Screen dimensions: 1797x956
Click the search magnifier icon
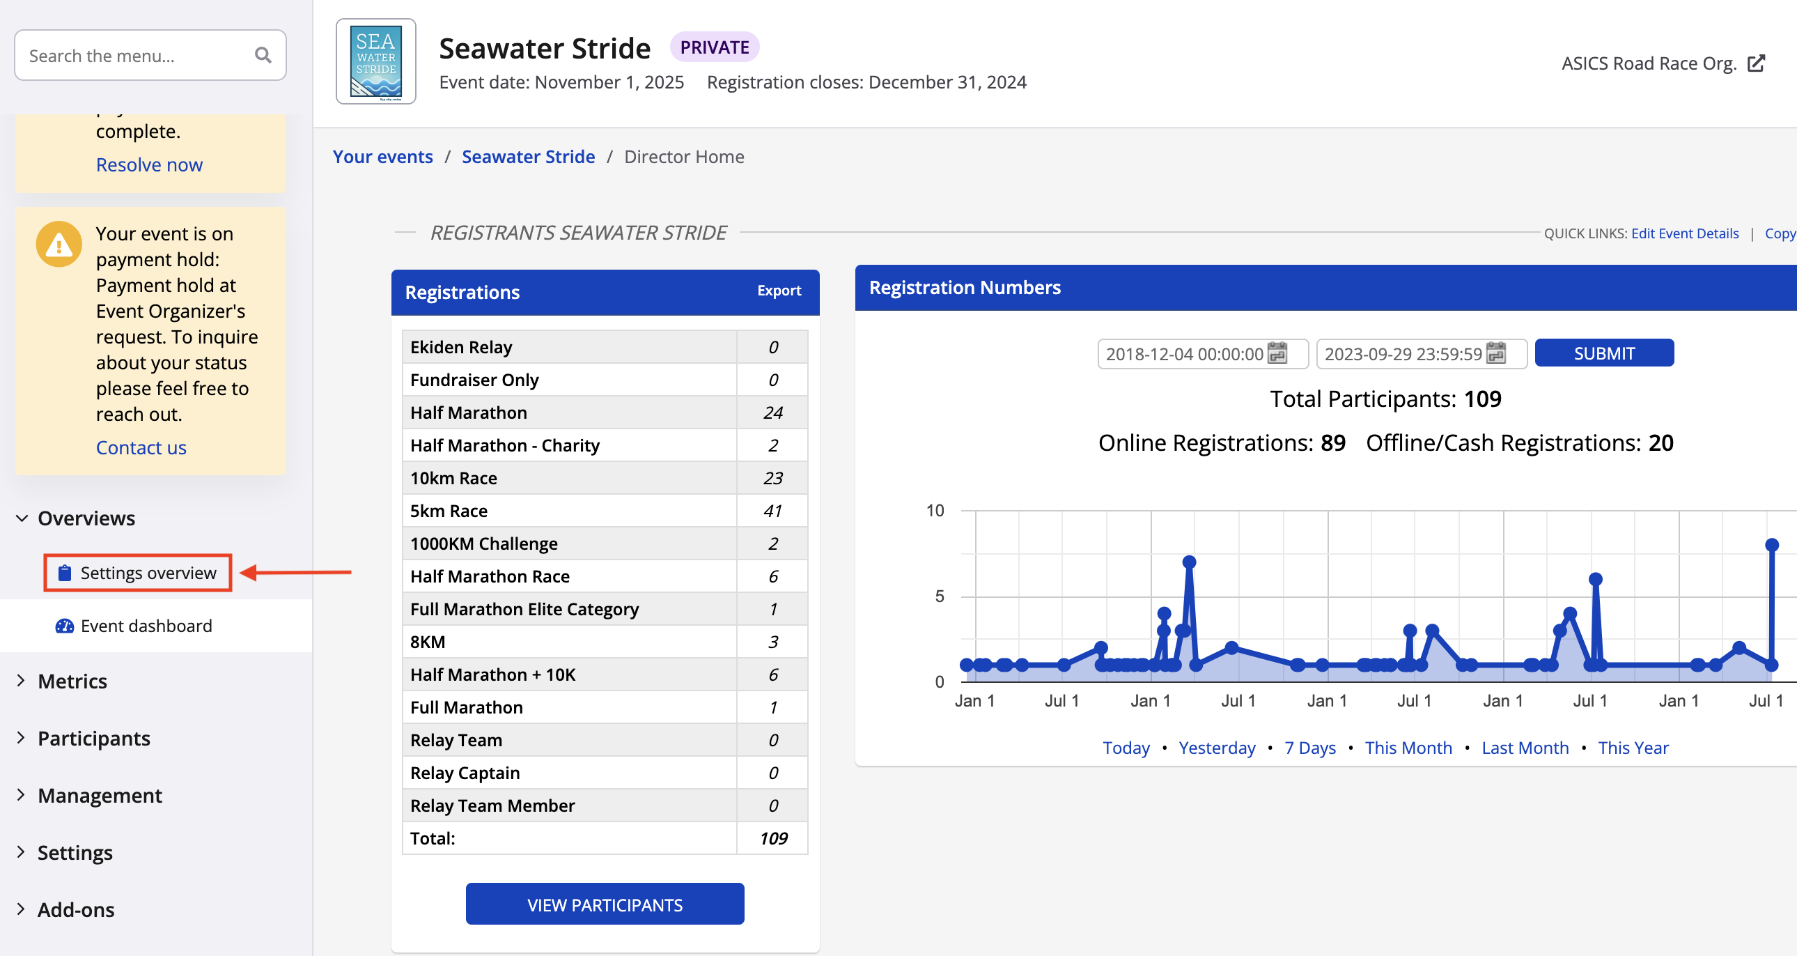tap(263, 55)
